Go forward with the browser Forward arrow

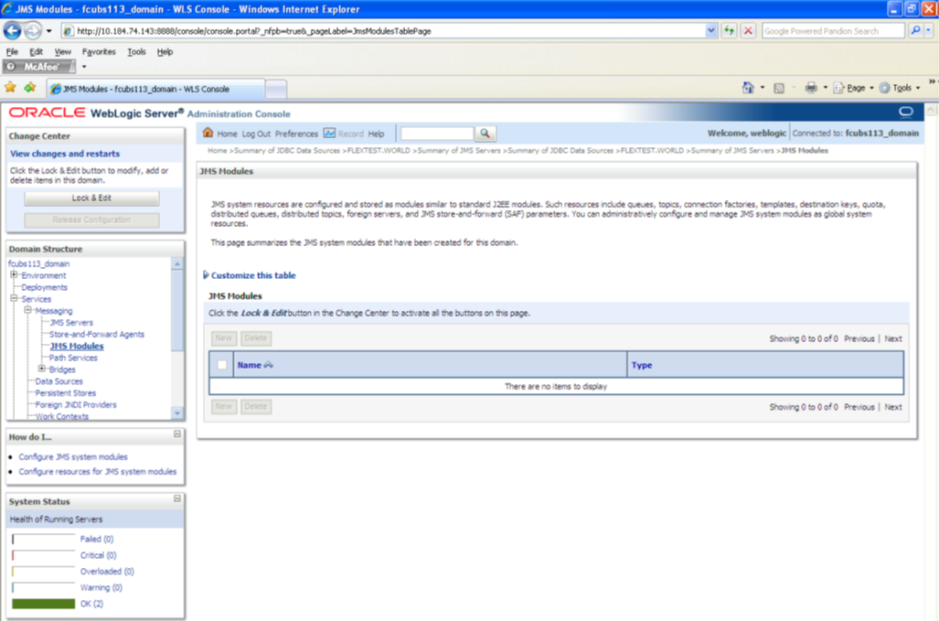point(33,30)
